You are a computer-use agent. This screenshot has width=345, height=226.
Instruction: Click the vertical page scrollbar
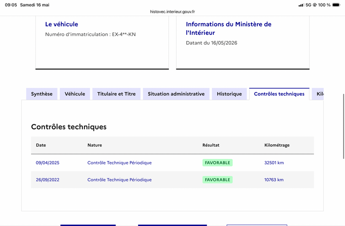pyautogui.click(x=343, y=126)
